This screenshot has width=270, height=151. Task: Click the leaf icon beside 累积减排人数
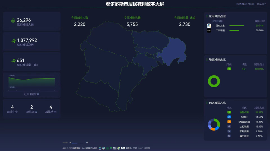click(13, 20)
